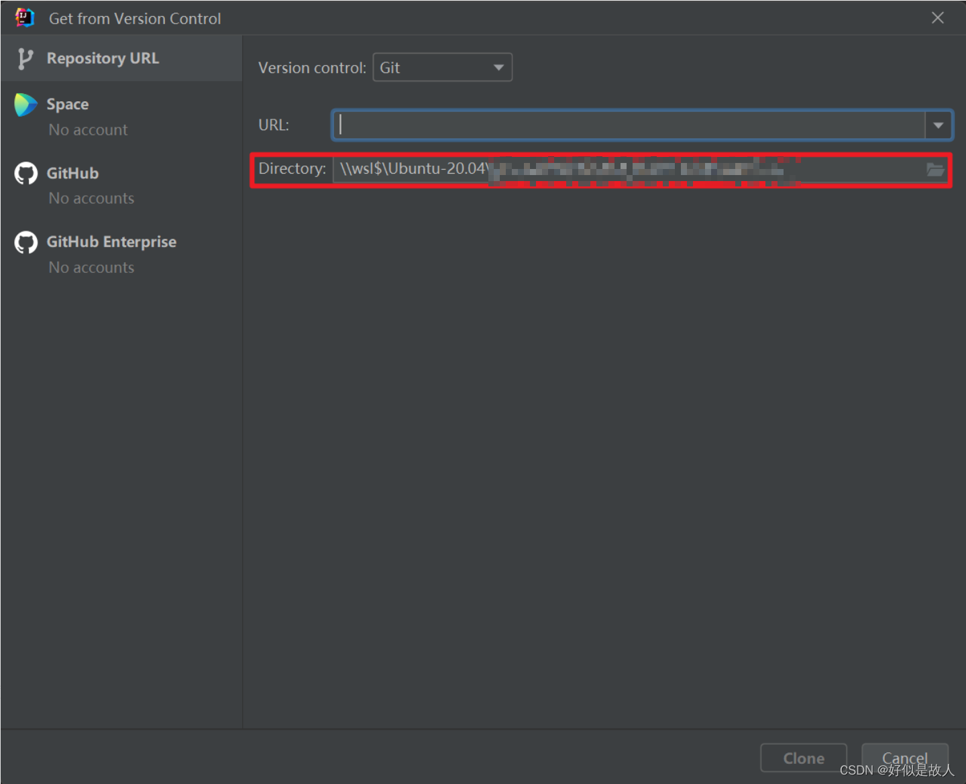Screen dimensions: 966x784
Task: Switch to the GitHub sidebar section
Action: tap(72, 173)
